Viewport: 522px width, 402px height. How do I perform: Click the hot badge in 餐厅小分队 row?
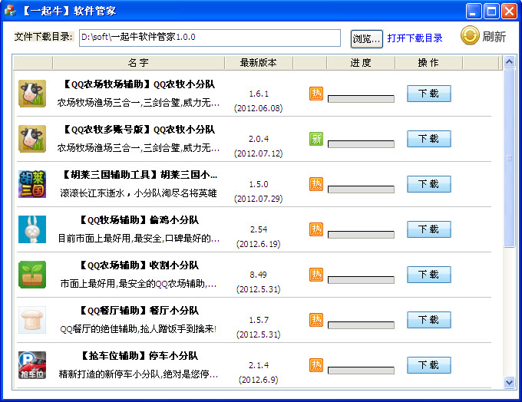pos(316,320)
